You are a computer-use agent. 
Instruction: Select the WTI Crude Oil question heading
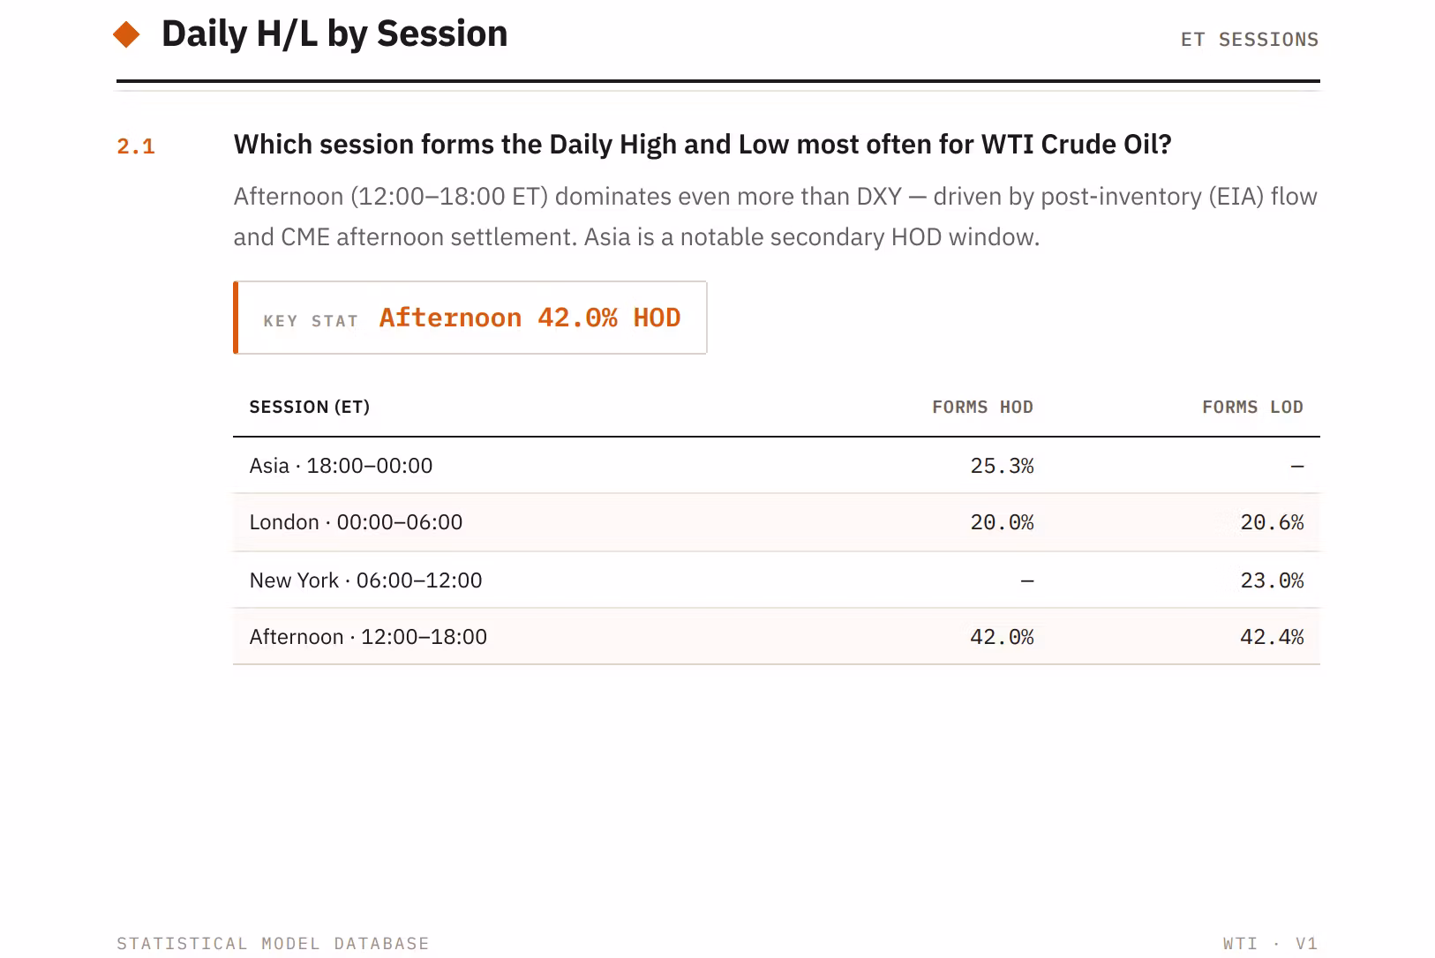click(x=702, y=145)
